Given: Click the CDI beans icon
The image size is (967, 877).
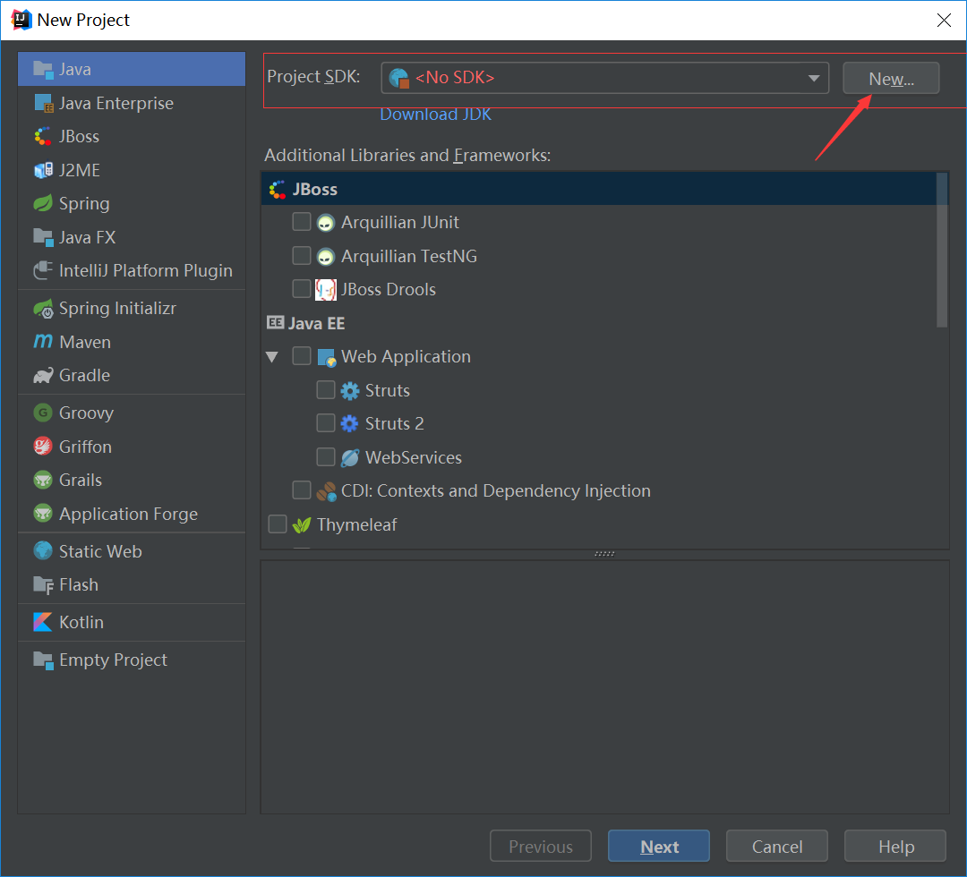Looking at the screenshot, I should point(326,491).
